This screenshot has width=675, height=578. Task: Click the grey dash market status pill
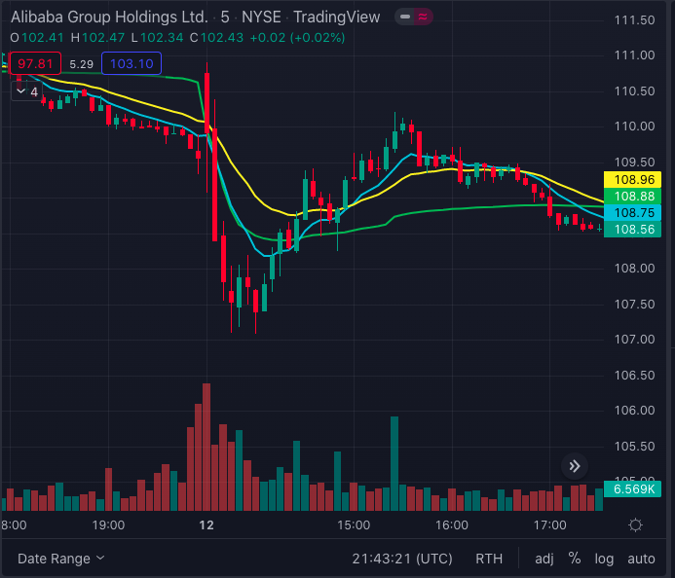404,17
